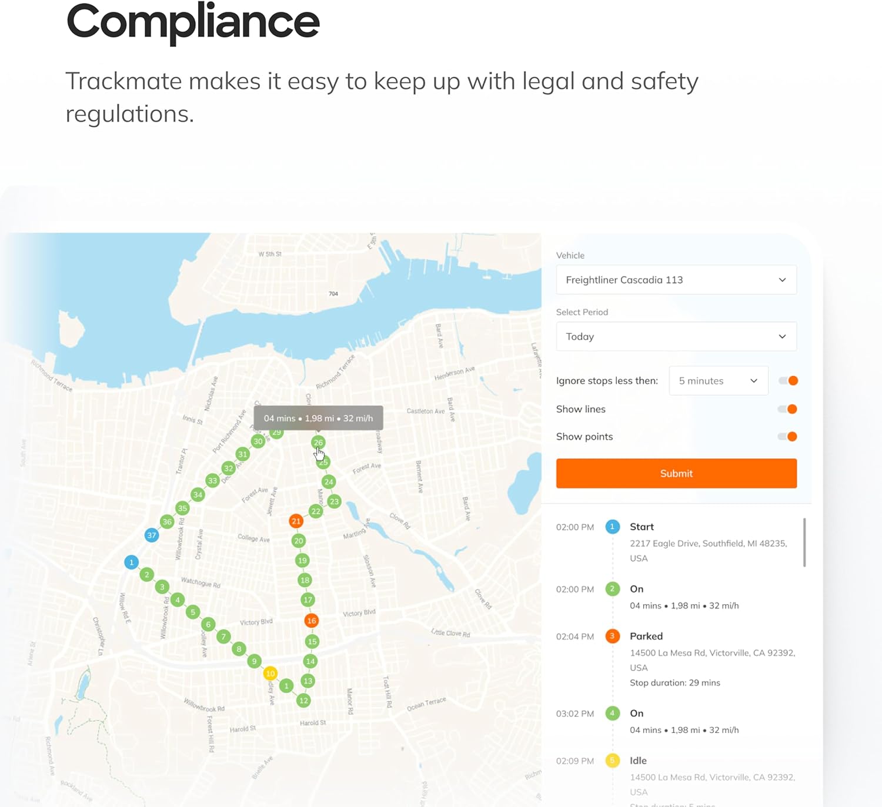The width and height of the screenshot is (882, 807).
Task: Click address 2217 Eagle Drive, Southfield
Action: [x=708, y=551]
